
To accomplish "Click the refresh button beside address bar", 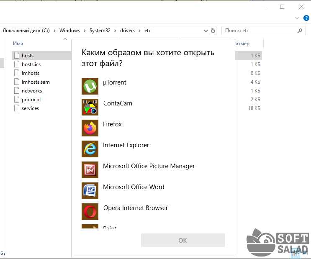I will [x=213, y=31].
